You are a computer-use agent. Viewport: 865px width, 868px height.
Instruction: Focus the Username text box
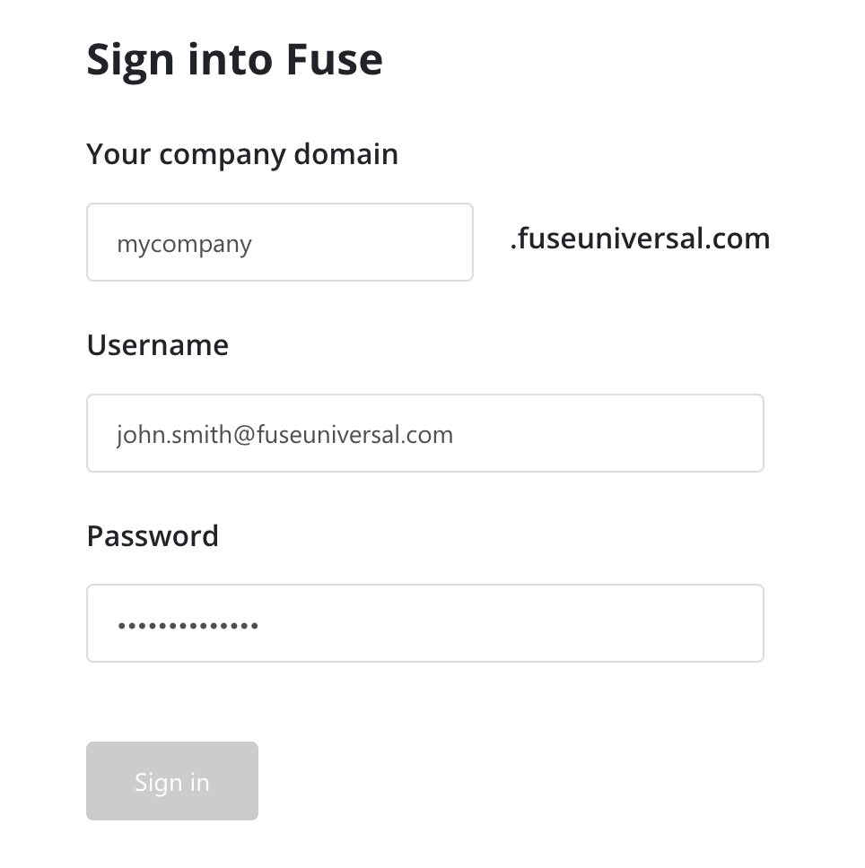[x=424, y=433]
